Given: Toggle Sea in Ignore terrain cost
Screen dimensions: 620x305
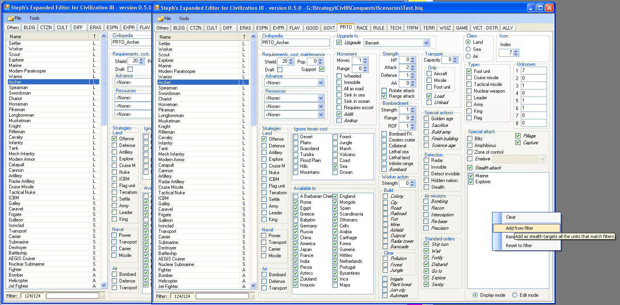Looking at the screenshot, I should point(335,166).
